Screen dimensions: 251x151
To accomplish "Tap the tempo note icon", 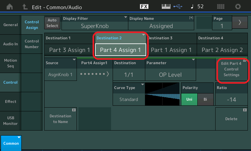I will 192,7.
